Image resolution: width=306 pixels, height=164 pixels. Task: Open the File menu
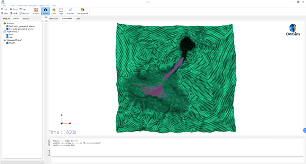click(5, 6)
